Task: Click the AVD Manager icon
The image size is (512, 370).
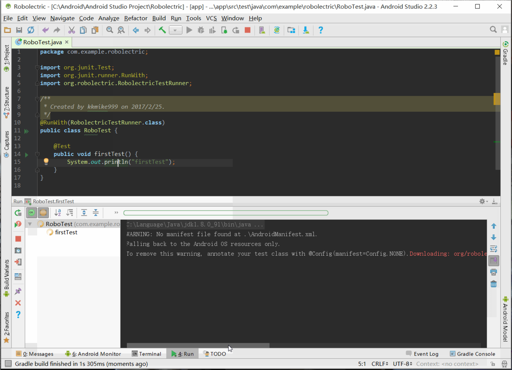Action: pos(262,30)
